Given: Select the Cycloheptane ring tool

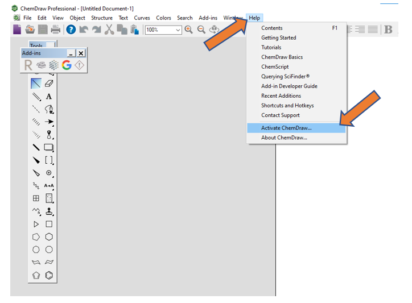Looking at the screenshot, I should coord(36,250).
